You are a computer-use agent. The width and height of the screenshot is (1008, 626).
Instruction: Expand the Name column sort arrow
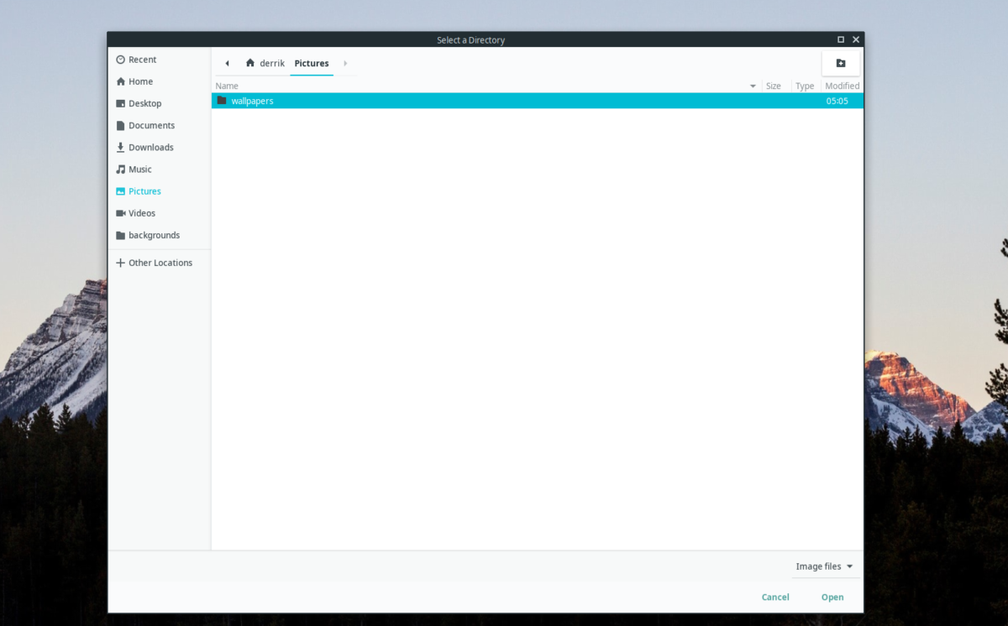click(752, 85)
